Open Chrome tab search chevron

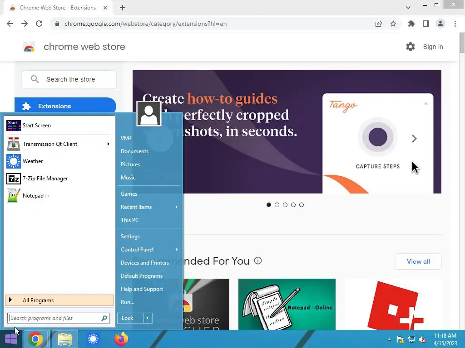click(x=408, y=7)
